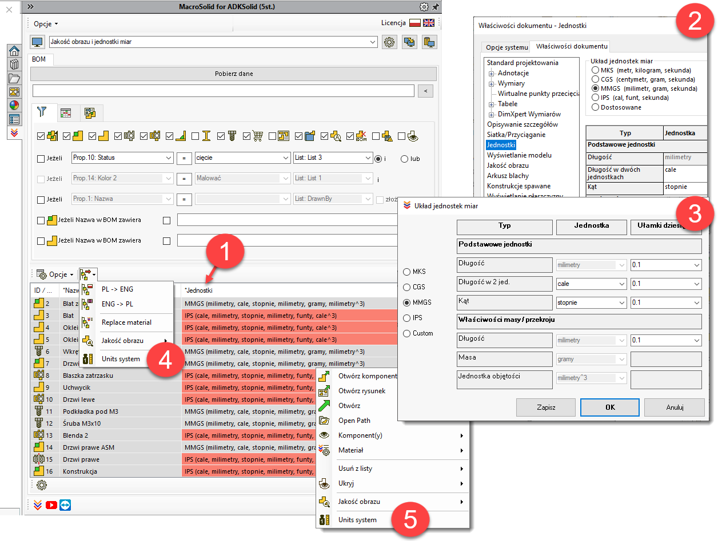Open the top Opcje menu dropdown
This screenshot has width=718, height=541.
point(46,24)
